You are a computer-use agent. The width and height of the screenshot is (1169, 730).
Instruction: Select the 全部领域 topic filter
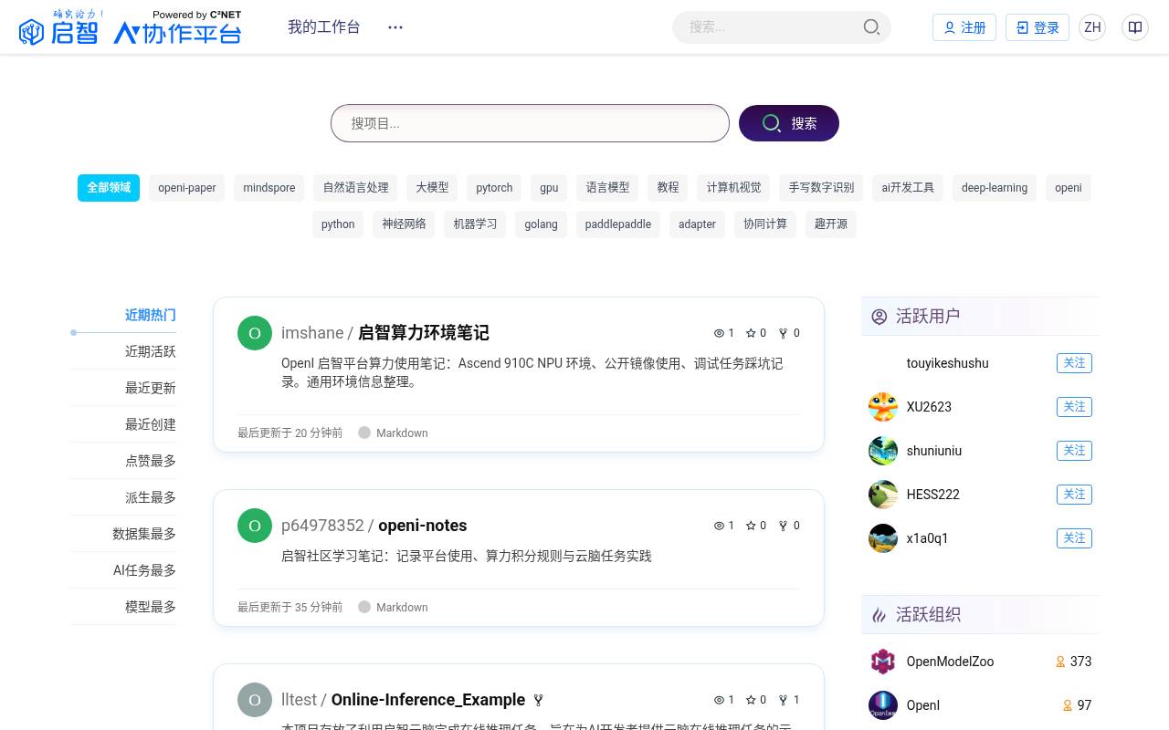pyautogui.click(x=109, y=188)
